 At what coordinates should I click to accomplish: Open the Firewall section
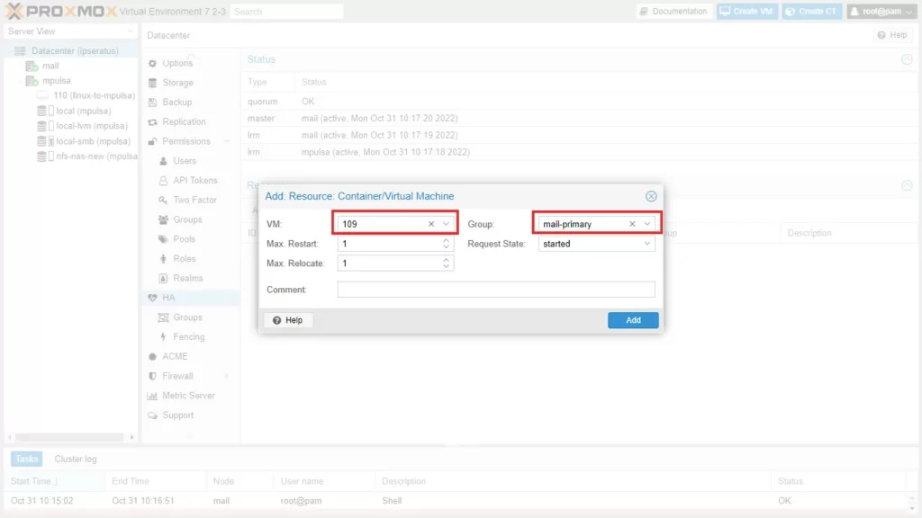coord(177,376)
